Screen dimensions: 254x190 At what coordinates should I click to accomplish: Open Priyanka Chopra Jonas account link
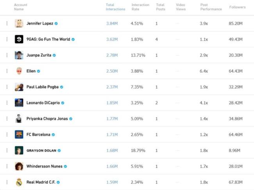[x=47, y=119]
